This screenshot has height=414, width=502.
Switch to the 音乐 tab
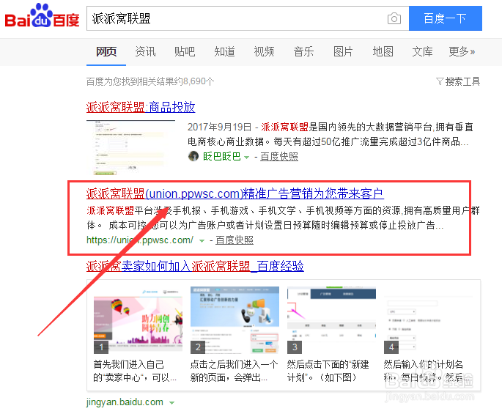pos(303,51)
